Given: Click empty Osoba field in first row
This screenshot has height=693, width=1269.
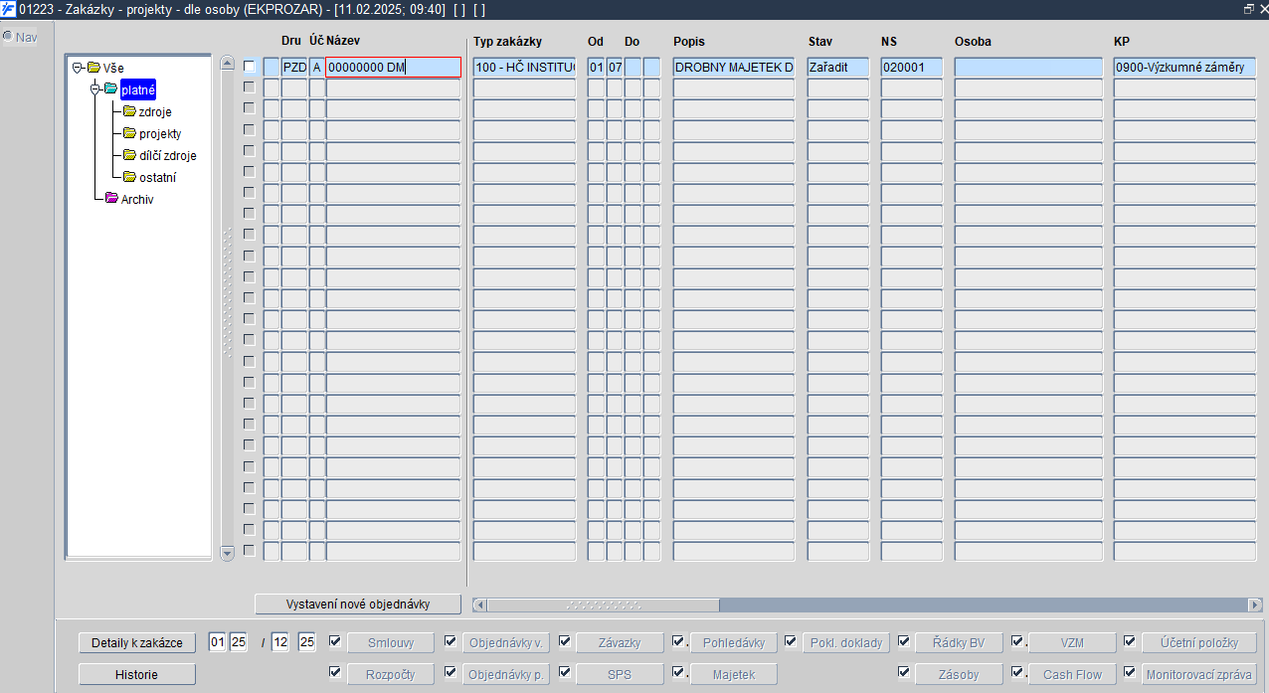Looking at the screenshot, I should click(1028, 67).
